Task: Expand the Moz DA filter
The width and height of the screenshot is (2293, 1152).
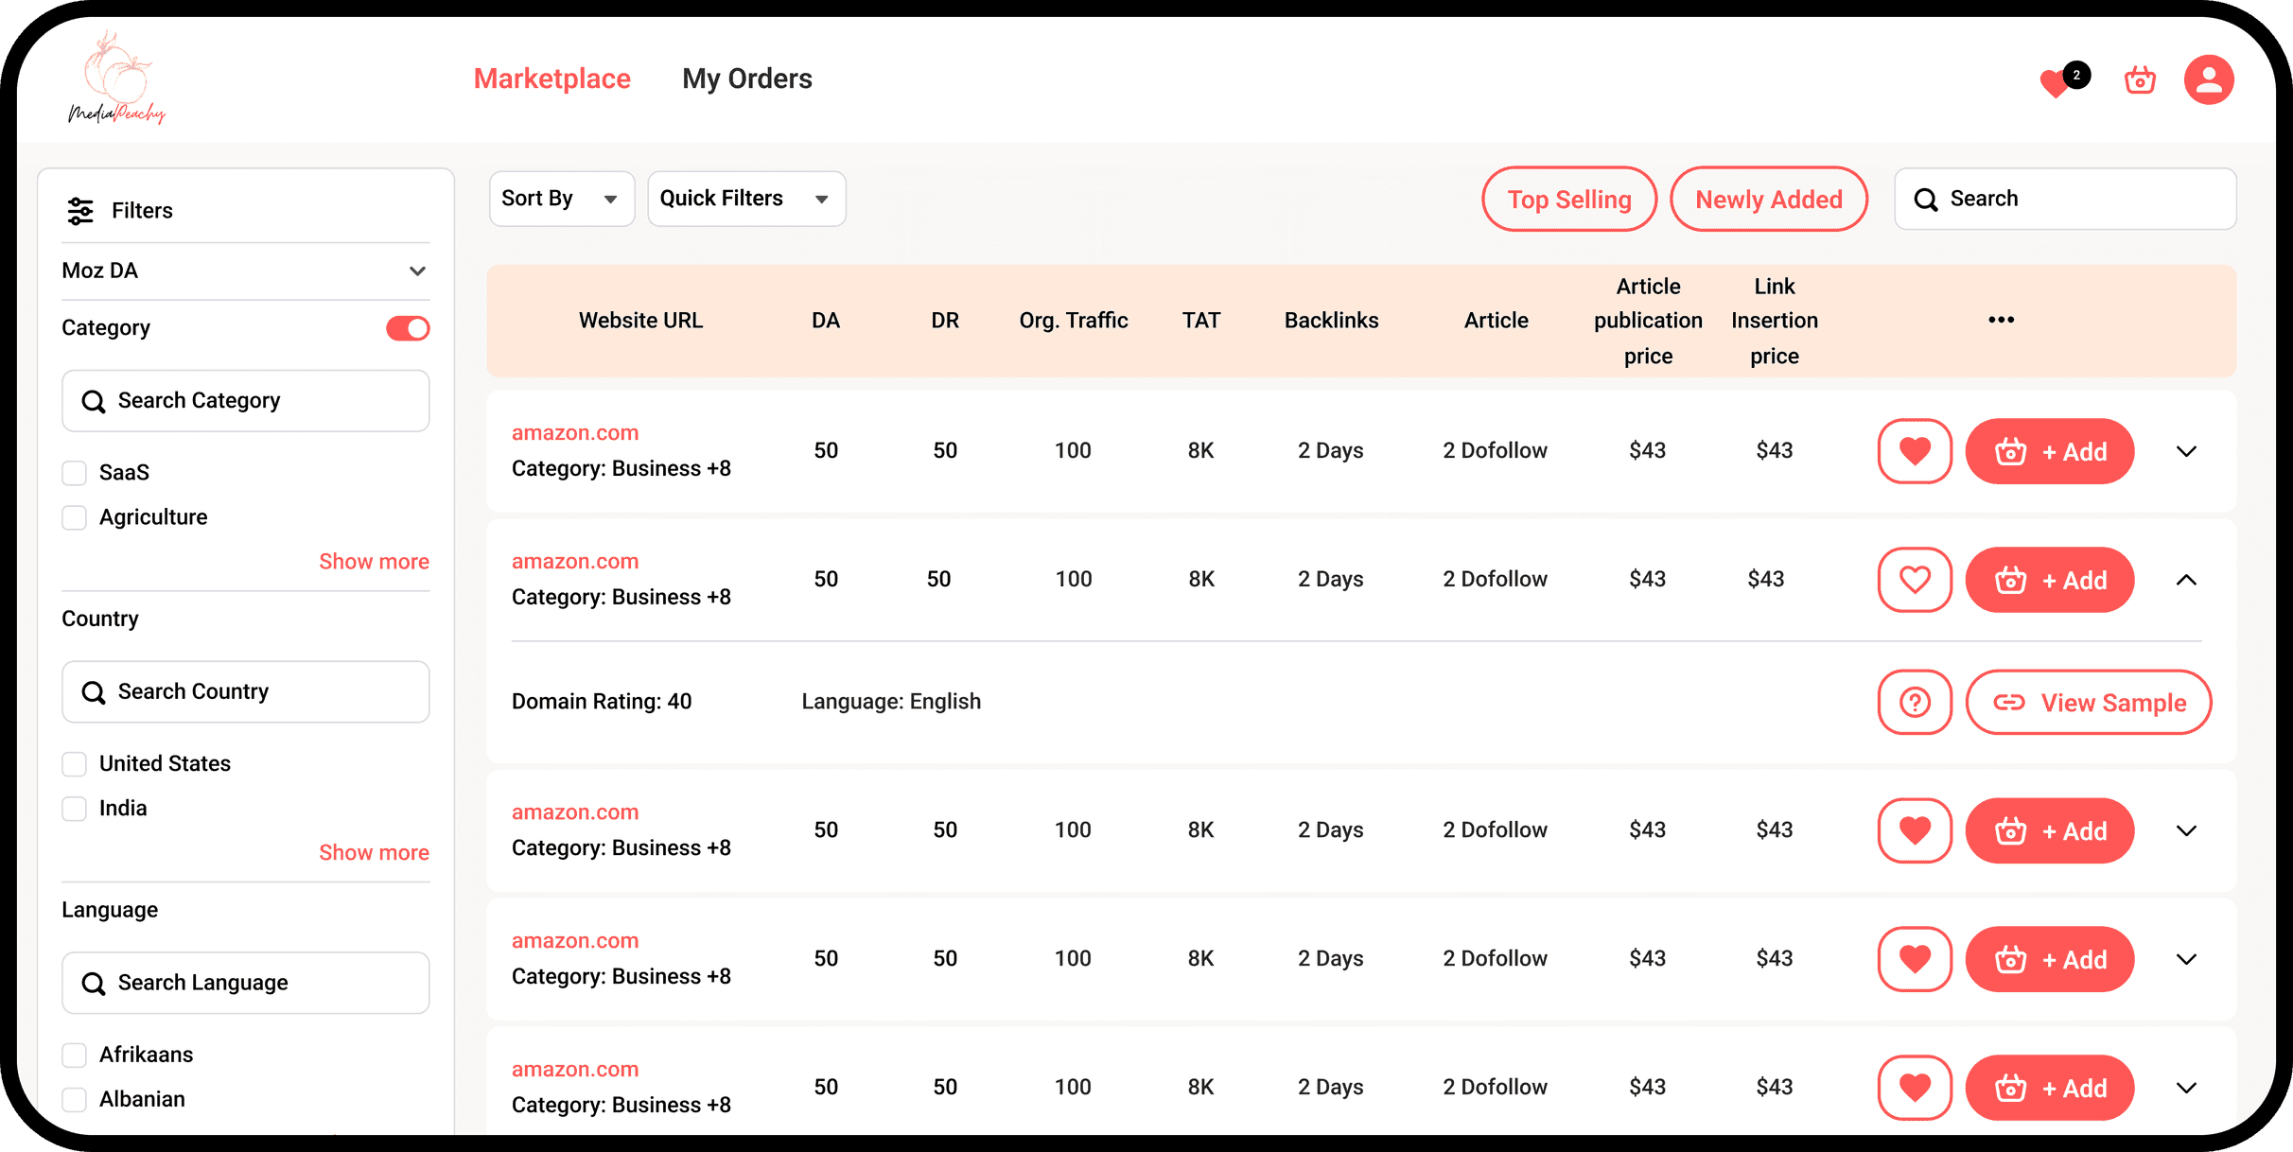Action: 245,271
